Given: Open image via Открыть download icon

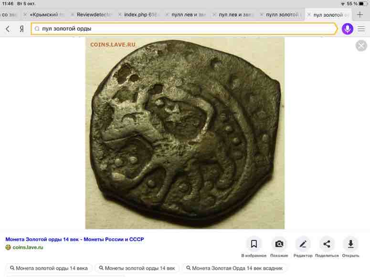Looking at the screenshot, I should click(350, 244).
